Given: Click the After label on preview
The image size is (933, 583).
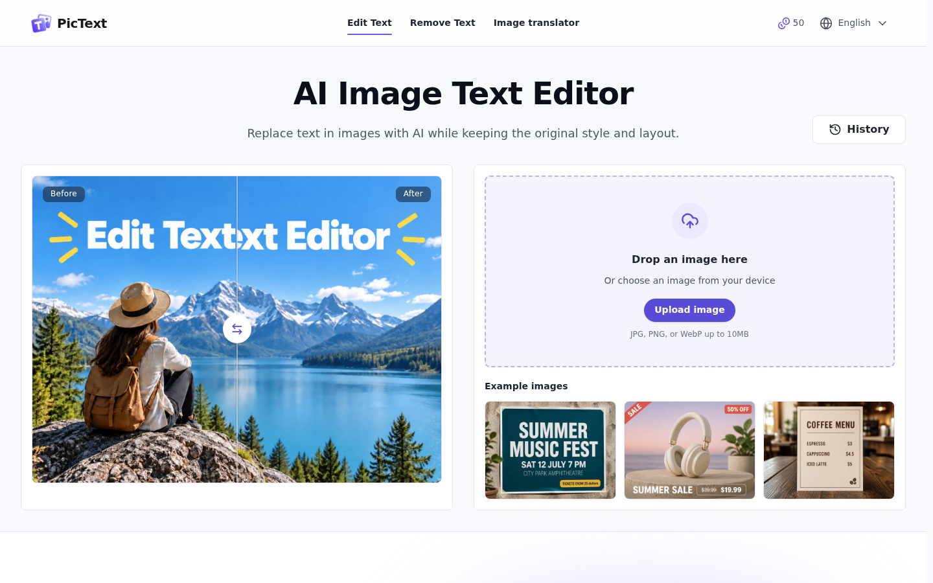Looking at the screenshot, I should [413, 194].
